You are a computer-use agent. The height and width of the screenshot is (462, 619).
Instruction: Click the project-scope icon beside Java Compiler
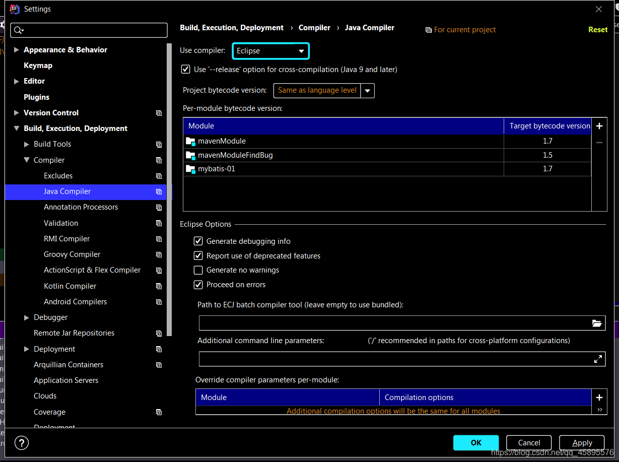tap(159, 191)
